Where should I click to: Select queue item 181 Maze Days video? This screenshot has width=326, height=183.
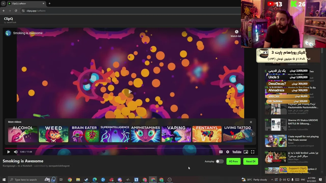point(292,157)
